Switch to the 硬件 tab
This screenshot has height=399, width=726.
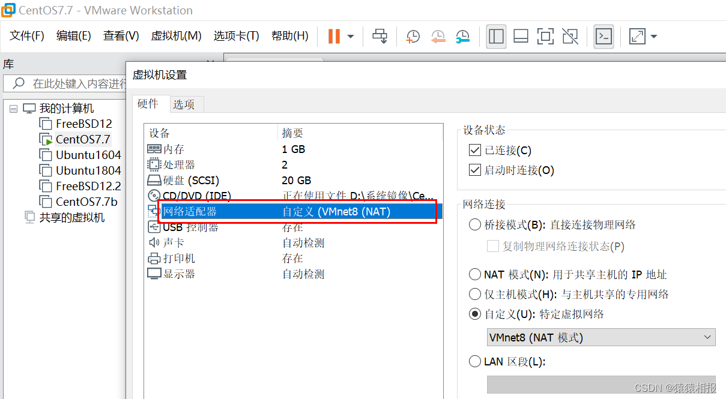point(148,104)
